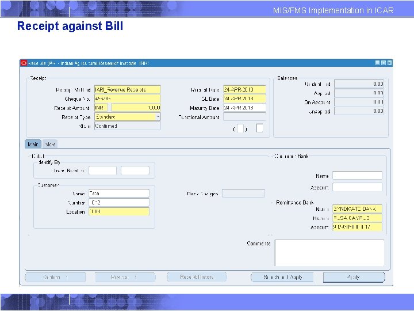Click the Customer Name field
The height and width of the screenshot is (311, 414).
click(119, 194)
